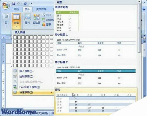Viewport: 147px width, 116px height.
Task: Choose 绘制表格(D) menu entry
Action: coord(33,77)
